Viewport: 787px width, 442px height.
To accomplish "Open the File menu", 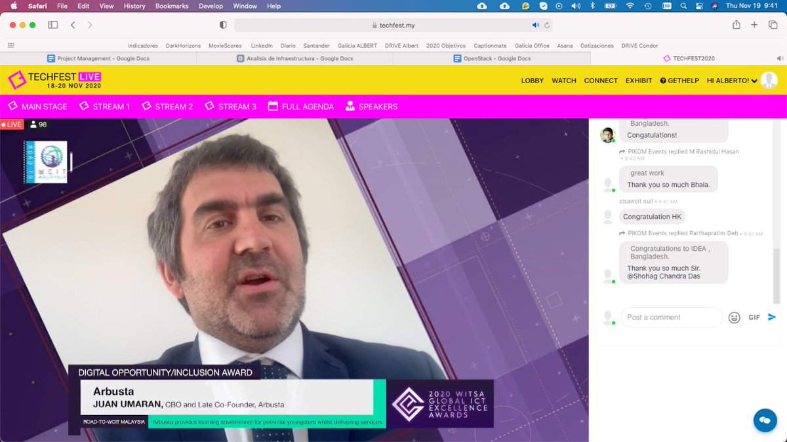I will click(x=62, y=6).
